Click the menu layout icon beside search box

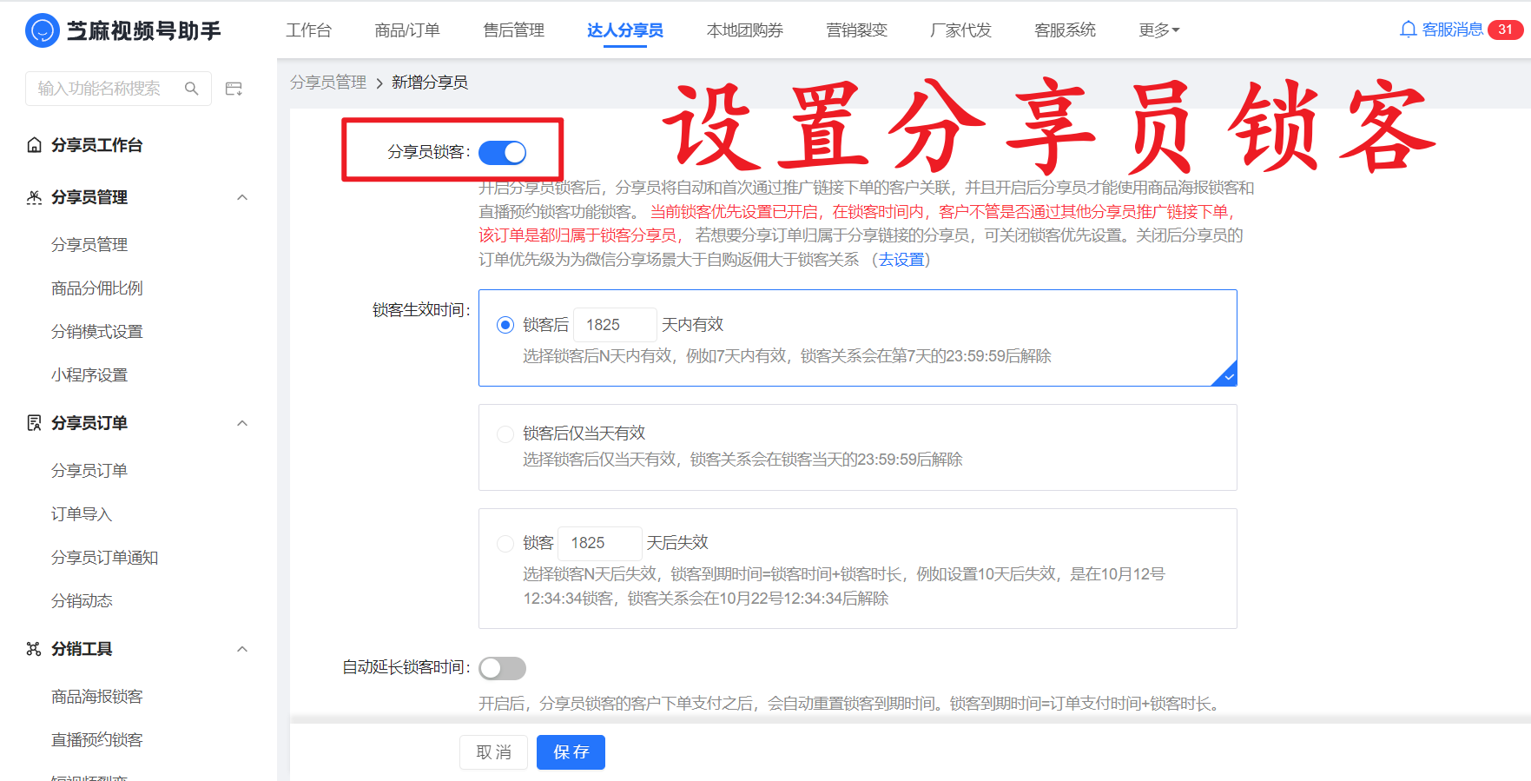(x=234, y=89)
